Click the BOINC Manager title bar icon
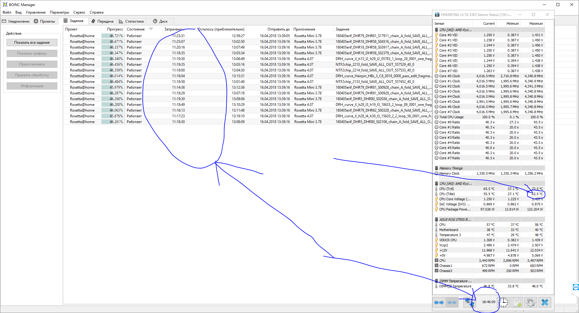The image size is (579, 313). (x=5, y=5)
